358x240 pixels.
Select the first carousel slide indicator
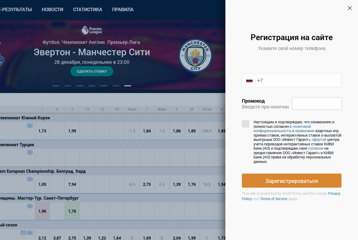56,86
